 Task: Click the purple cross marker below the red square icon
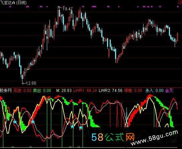(178, 7)
